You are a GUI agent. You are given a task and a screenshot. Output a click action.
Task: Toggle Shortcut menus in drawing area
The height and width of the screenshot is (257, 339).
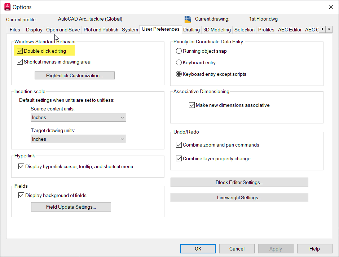20,62
